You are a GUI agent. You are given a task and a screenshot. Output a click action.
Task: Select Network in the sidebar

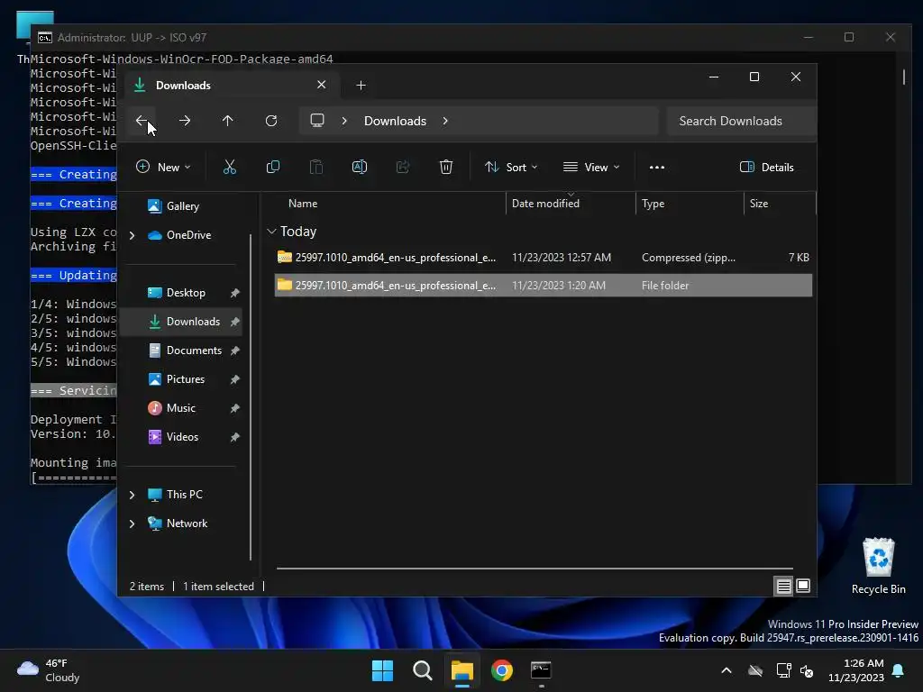point(187,524)
